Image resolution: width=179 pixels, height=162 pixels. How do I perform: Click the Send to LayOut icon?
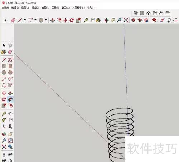tap(146, 20)
